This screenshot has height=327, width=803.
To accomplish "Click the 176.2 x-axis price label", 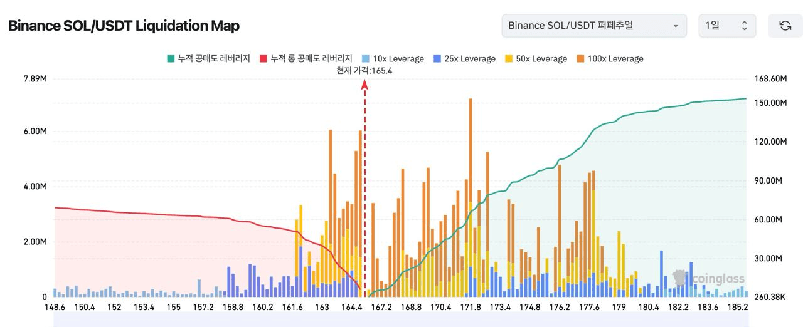I will [x=560, y=308].
